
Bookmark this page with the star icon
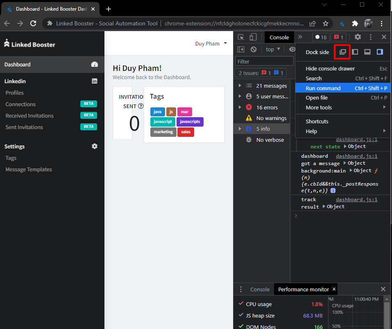coord(326,23)
